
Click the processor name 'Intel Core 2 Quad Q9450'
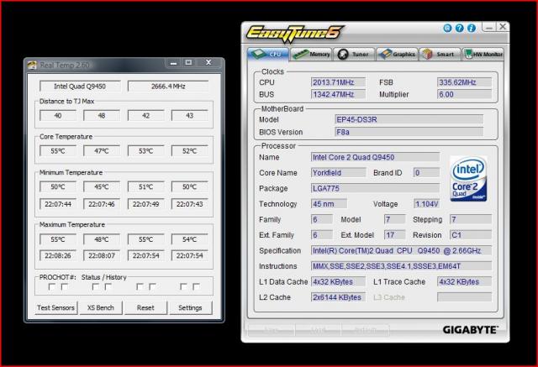[375, 157]
